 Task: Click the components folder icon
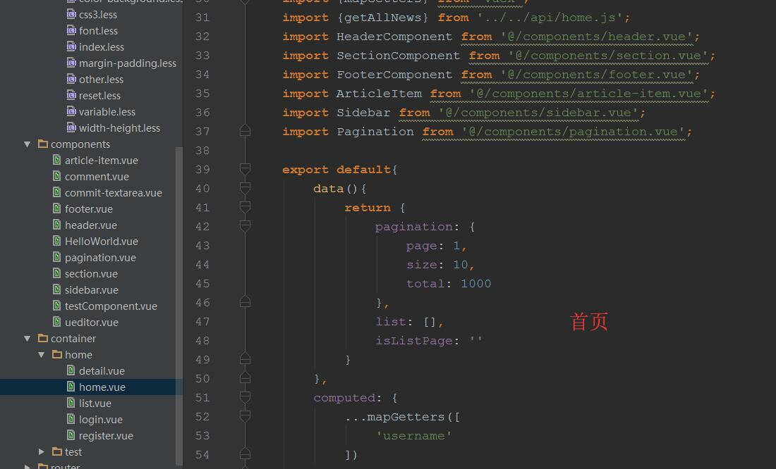[x=43, y=144]
